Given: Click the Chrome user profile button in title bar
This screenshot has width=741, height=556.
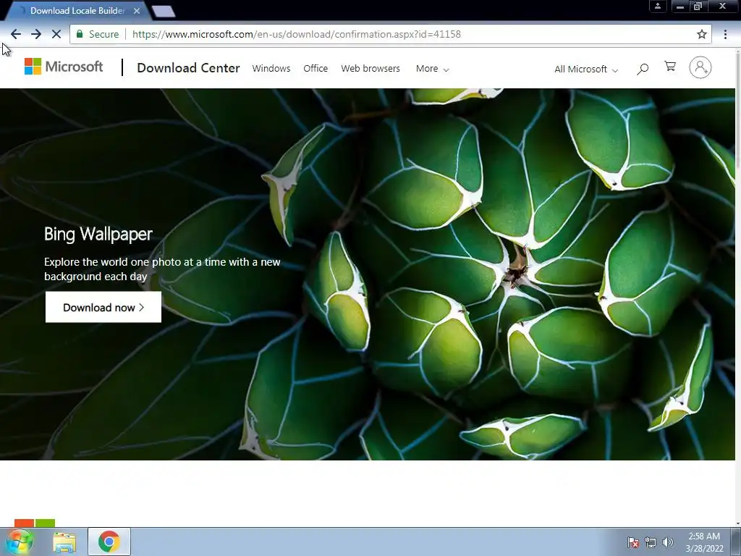Looking at the screenshot, I should 657,6.
